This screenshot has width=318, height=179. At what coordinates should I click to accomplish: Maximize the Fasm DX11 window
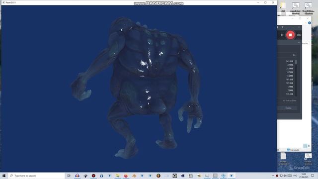pyautogui.click(x=265, y=2)
